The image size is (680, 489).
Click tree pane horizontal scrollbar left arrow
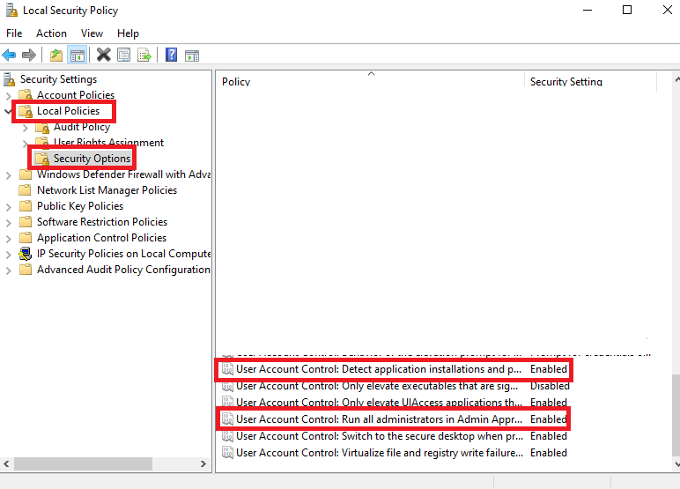6,463
